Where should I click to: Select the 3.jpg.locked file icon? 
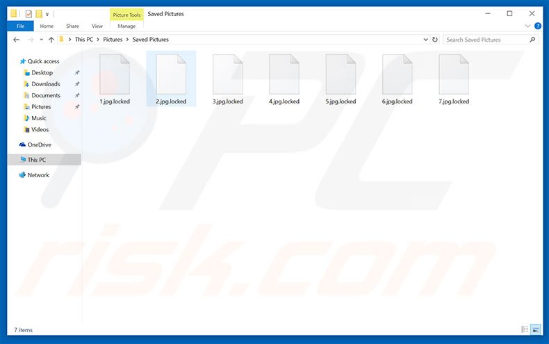pos(227,74)
